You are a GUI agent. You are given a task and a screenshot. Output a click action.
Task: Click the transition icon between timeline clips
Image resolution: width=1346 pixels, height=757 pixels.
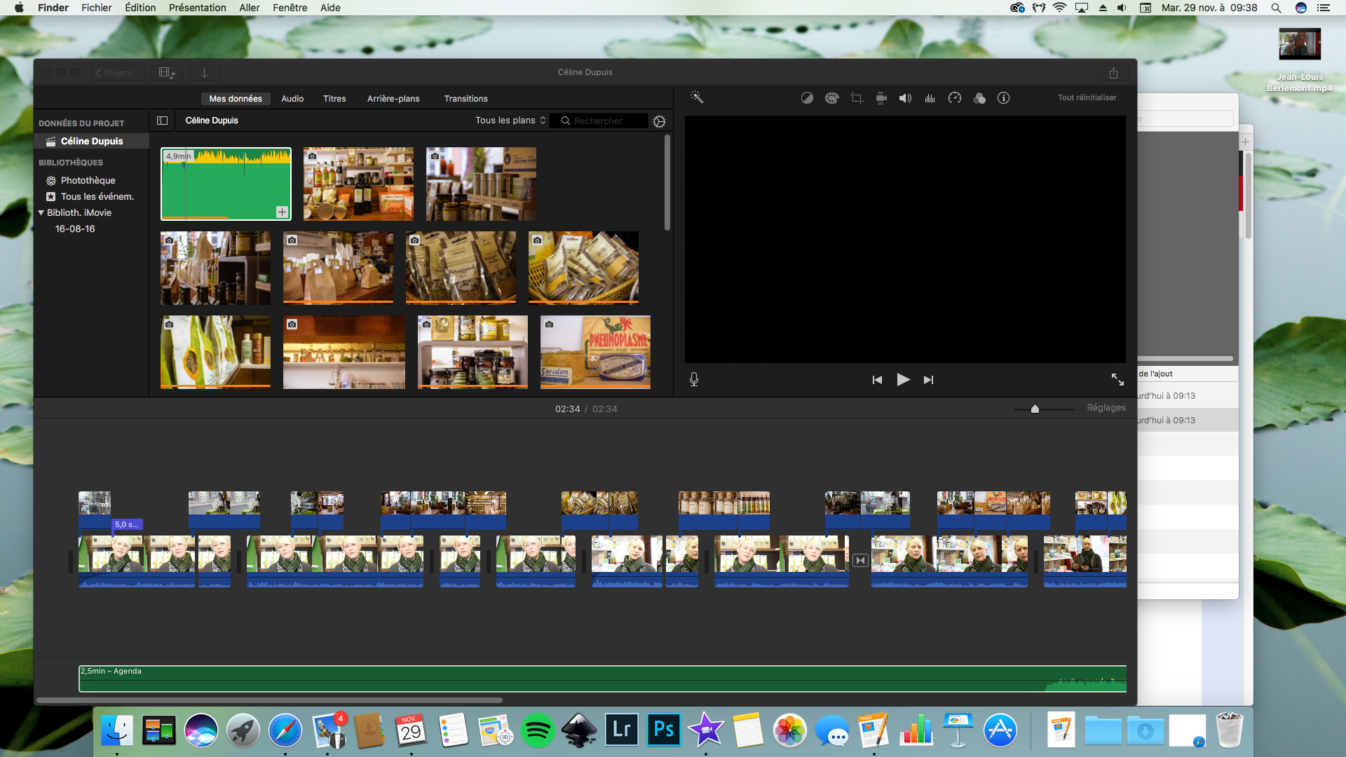pyautogui.click(x=860, y=561)
